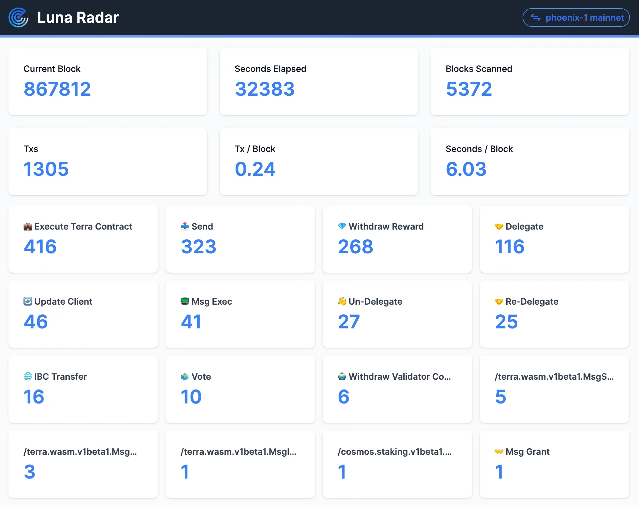Click the briefcase icon for Execute Terra Contract

(28, 226)
